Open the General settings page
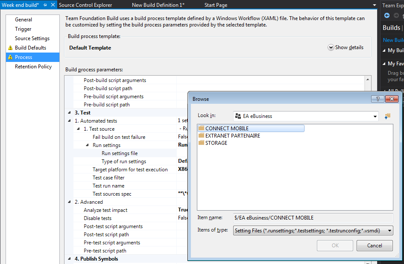 pyautogui.click(x=23, y=20)
